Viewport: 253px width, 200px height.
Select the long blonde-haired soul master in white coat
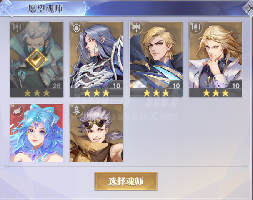pos(216,59)
